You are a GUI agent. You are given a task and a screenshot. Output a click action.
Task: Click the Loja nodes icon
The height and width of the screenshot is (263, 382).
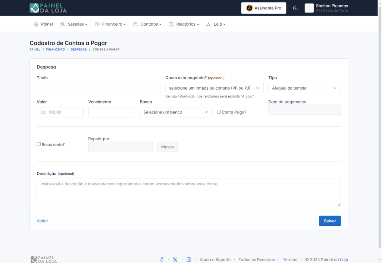click(209, 24)
